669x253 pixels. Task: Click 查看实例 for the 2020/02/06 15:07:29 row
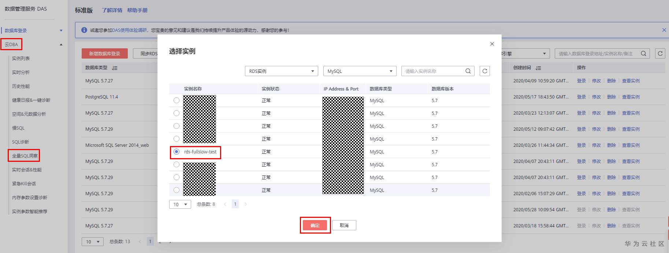(x=631, y=194)
